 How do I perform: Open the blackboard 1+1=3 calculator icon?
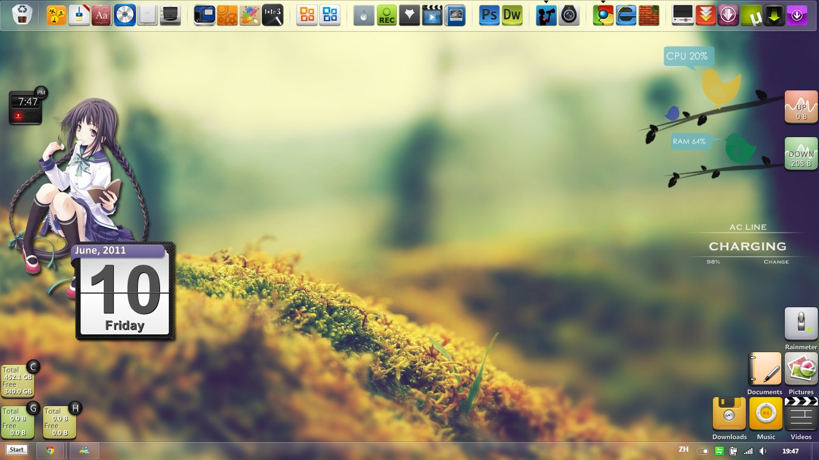[x=272, y=15]
